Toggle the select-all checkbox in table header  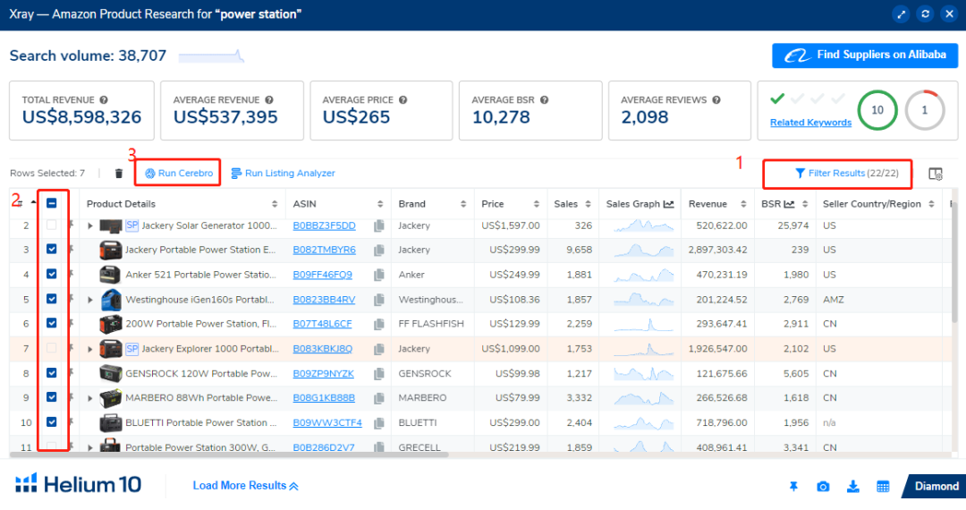click(52, 204)
